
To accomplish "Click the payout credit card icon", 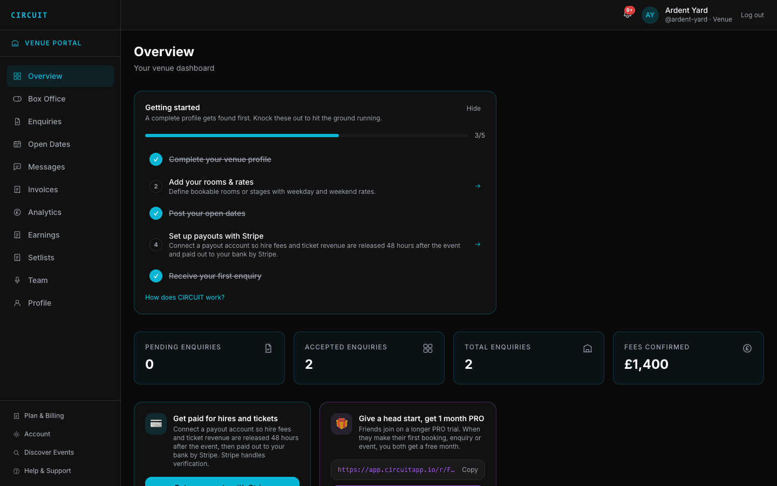I will pos(156,424).
